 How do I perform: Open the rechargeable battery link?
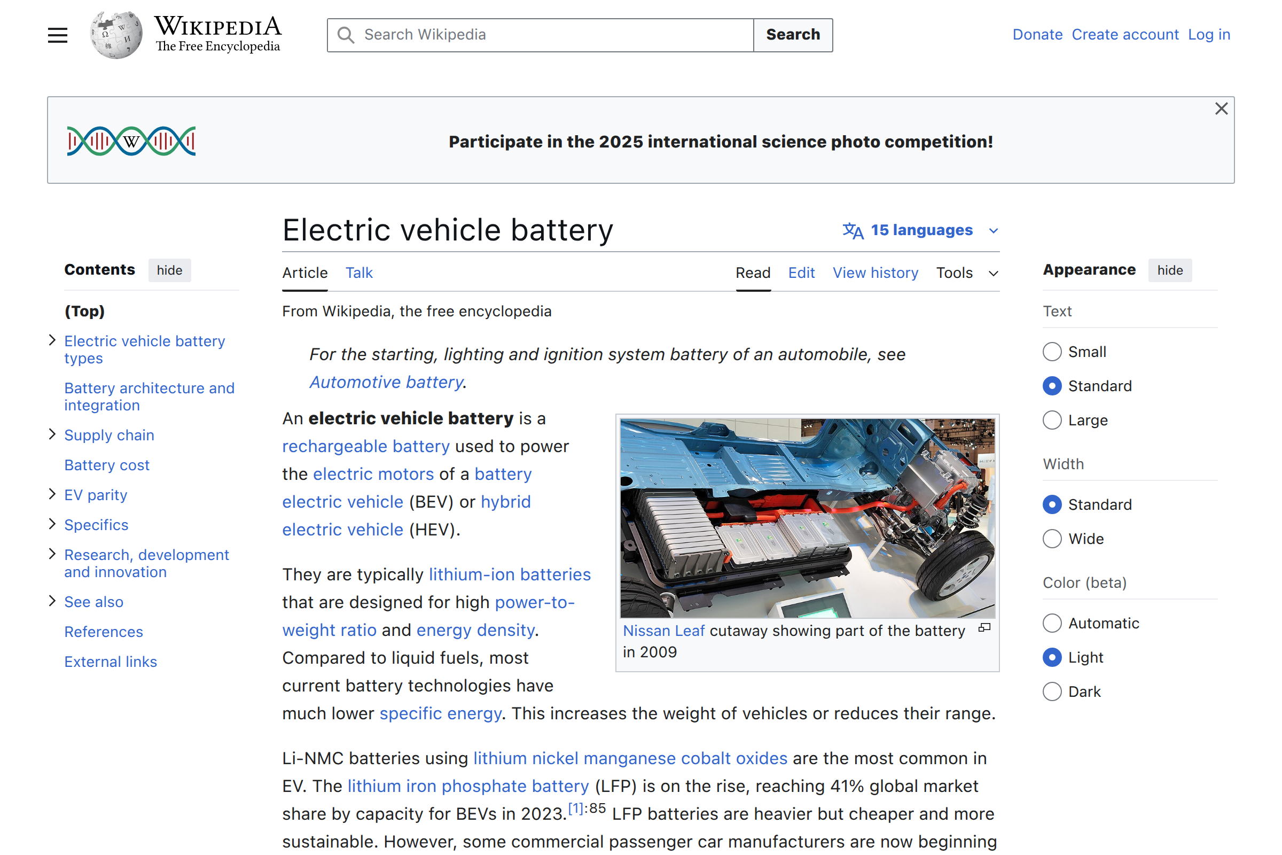[366, 447]
